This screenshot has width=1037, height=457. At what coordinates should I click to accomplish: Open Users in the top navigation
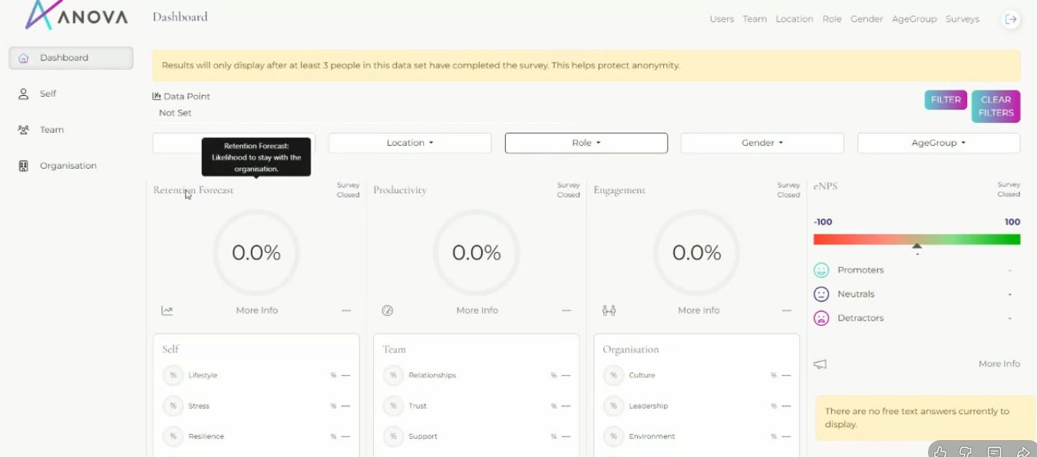(722, 19)
